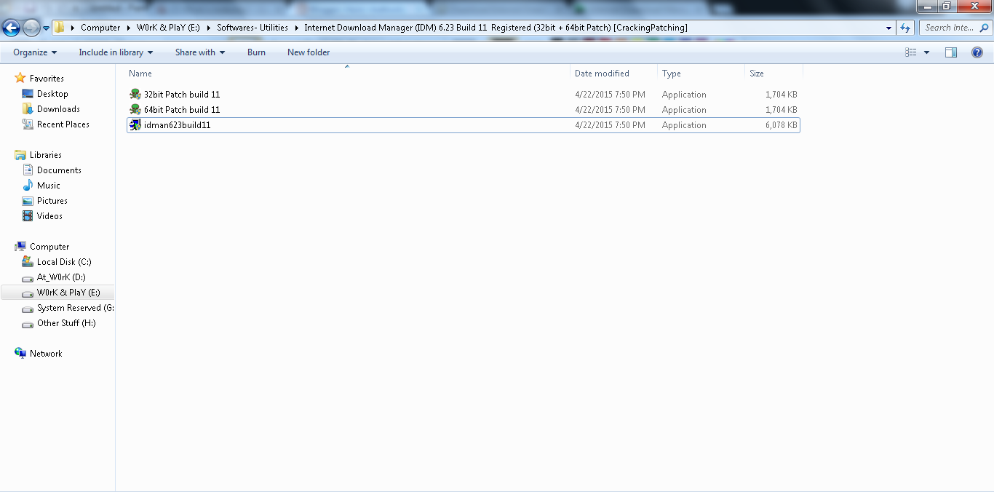Click the Back navigation arrow button
Image resolution: width=994 pixels, height=492 pixels.
coord(11,28)
